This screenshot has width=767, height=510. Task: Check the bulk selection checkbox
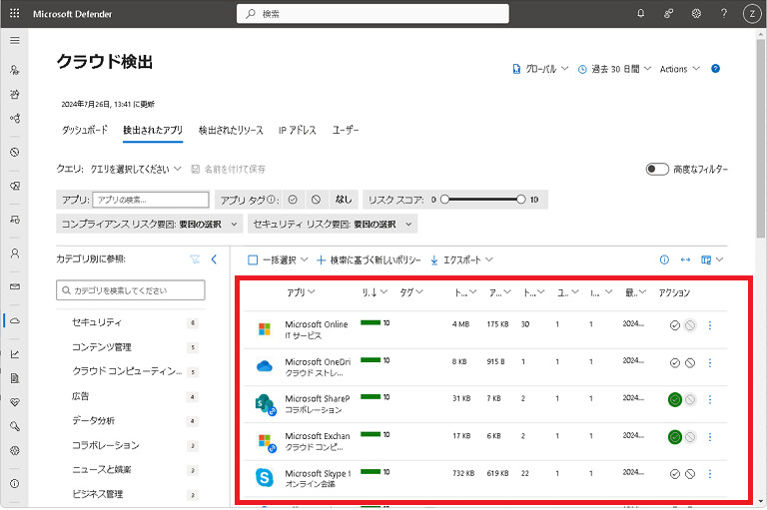pos(253,260)
